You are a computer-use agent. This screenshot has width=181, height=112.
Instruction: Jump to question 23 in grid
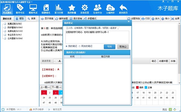(173, 93)
